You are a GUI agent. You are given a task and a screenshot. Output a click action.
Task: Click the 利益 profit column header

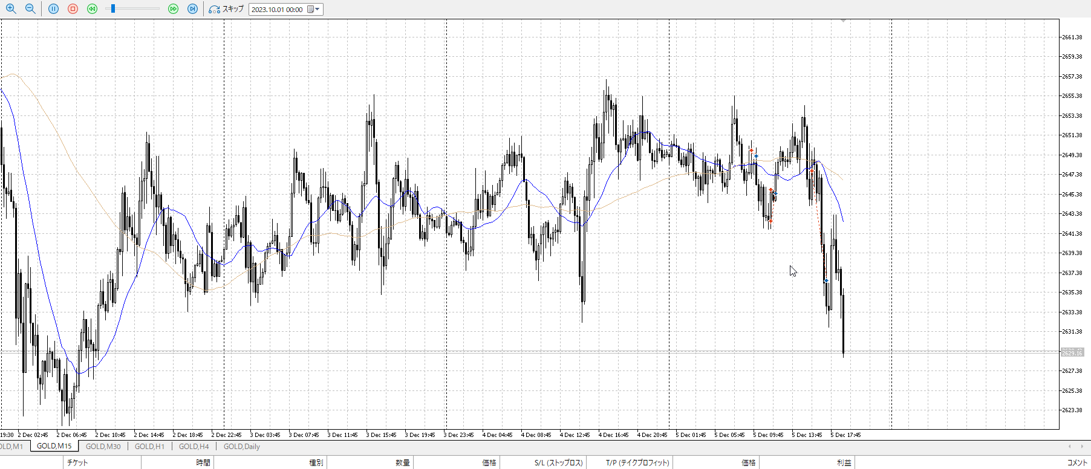click(844, 463)
